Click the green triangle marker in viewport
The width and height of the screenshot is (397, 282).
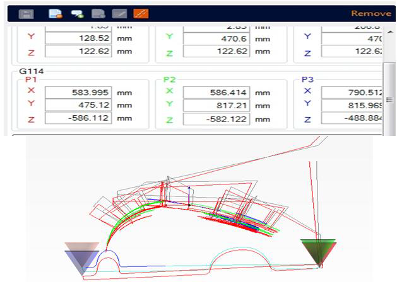pyautogui.click(x=317, y=250)
